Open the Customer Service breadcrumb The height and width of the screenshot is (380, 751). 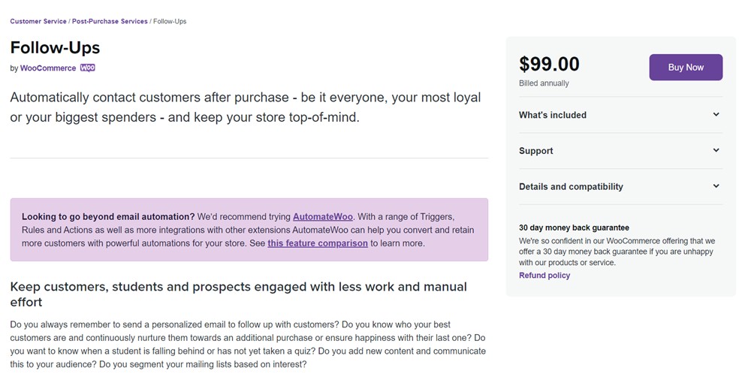coord(38,21)
